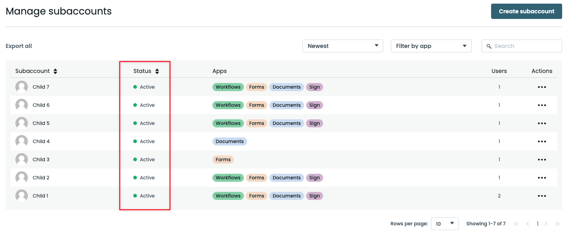Click the Create subaccount button
The image size is (567, 235).
pyautogui.click(x=526, y=11)
